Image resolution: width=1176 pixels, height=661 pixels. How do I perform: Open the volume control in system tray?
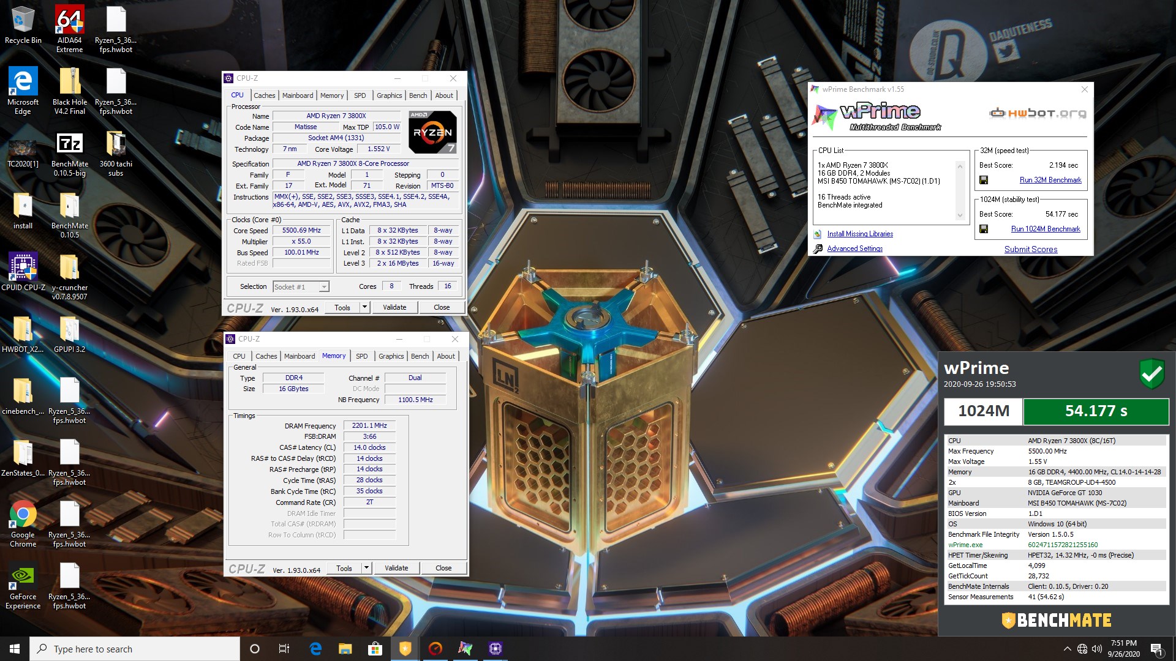(1096, 649)
